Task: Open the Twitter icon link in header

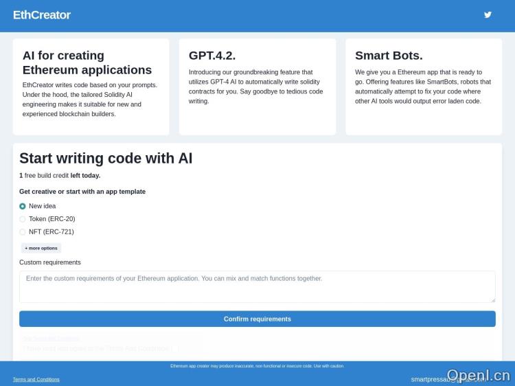Action: [x=488, y=15]
